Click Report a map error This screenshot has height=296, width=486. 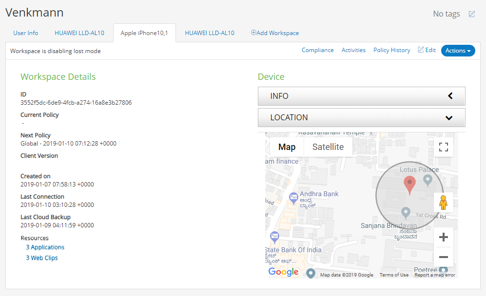tap(435, 275)
